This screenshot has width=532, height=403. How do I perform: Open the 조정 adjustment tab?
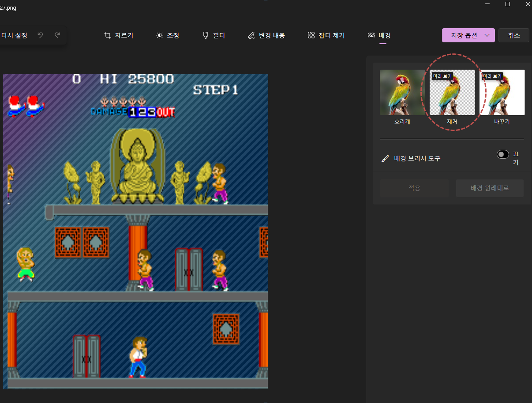168,35
